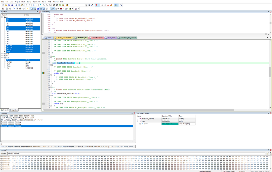Viewport: 272px width, 172px height.
Task: Expand the array variable in Call Stack
Action: point(140,124)
